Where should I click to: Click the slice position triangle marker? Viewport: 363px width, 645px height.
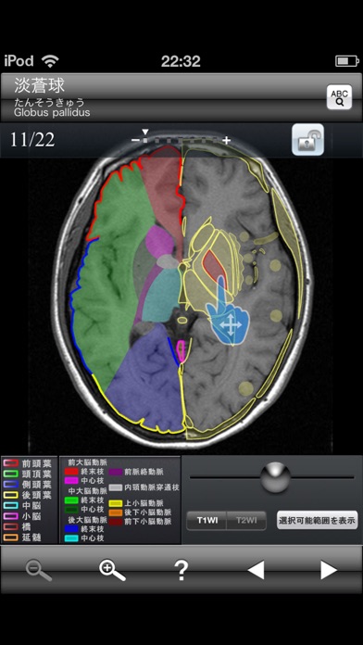coord(145,132)
